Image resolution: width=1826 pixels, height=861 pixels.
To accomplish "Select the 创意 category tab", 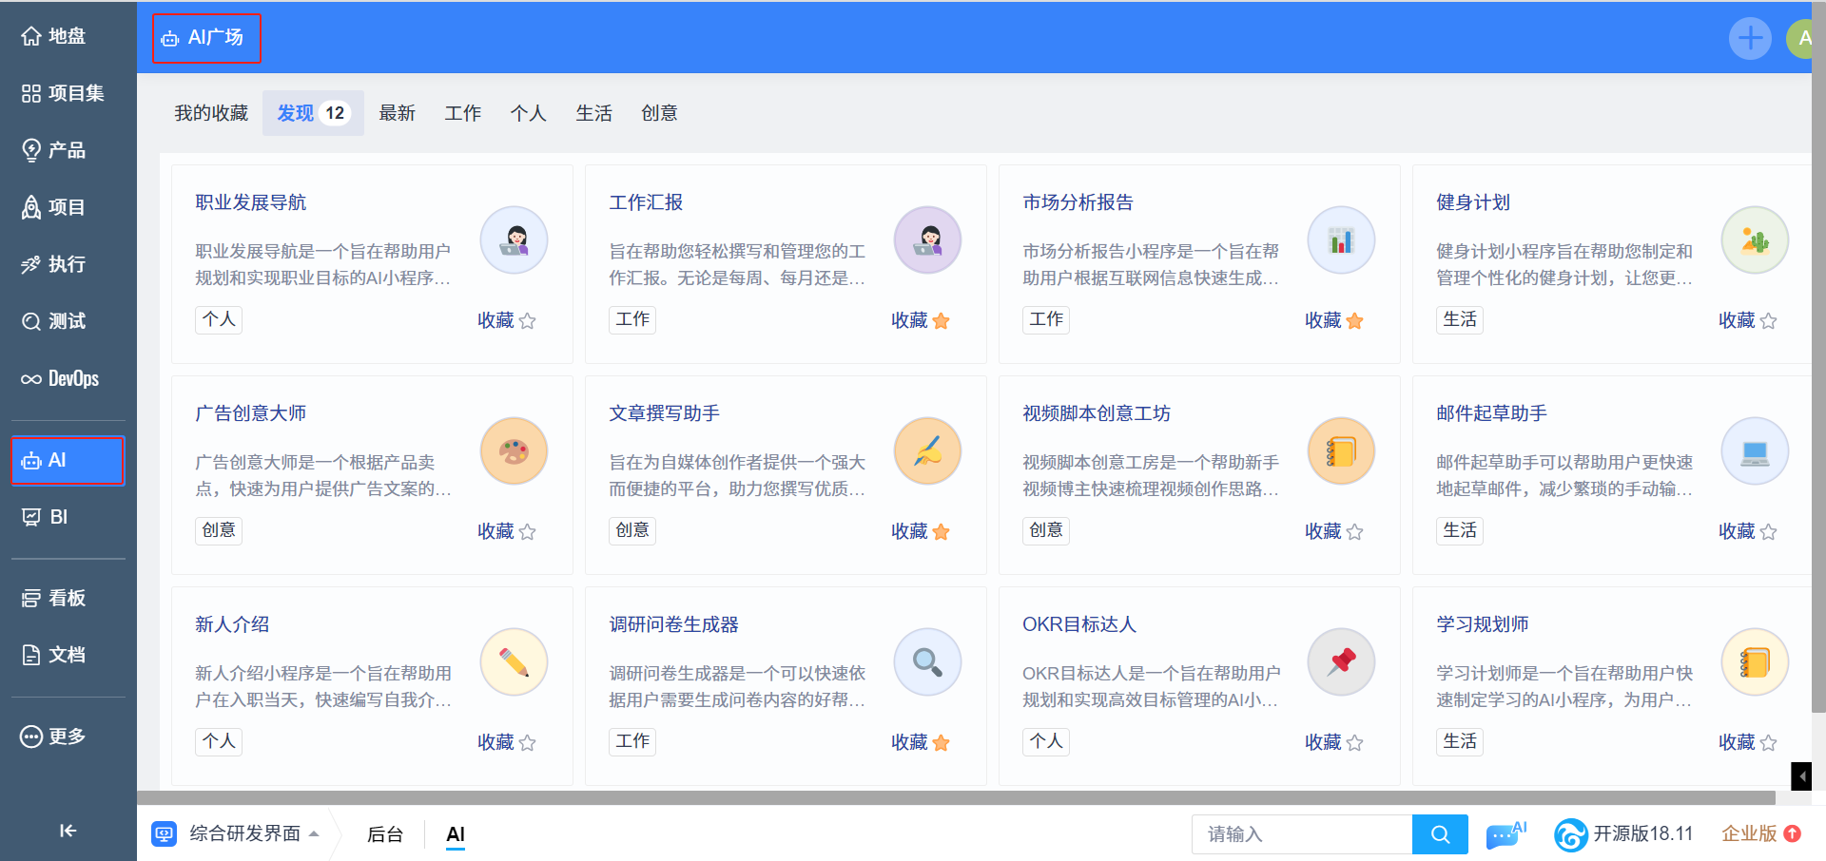I will [x=659, y=113].
